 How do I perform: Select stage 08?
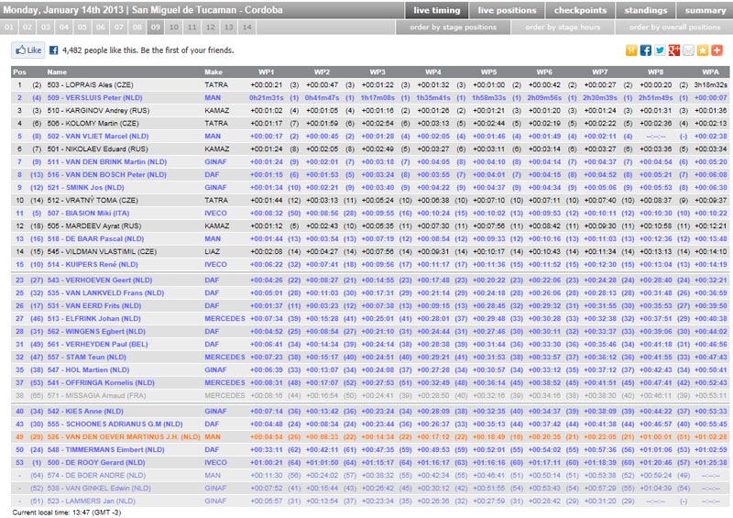coord(137,28)
